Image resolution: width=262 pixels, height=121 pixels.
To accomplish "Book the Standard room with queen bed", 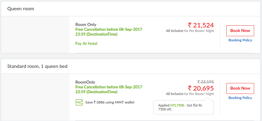I will click(x=240, y=88).
